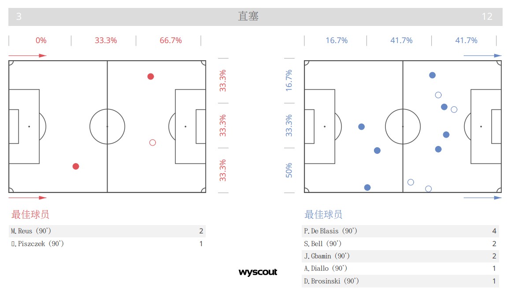Screen dimensions: 507x291
Task: Click the blue 50% vertical zone label
Action: pos(289,170)
